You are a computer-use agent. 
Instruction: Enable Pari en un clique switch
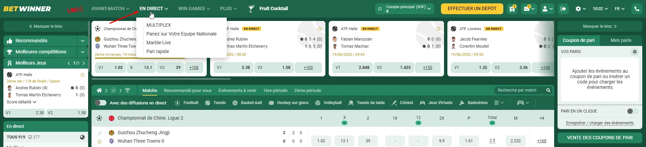(x=632, y=111)
